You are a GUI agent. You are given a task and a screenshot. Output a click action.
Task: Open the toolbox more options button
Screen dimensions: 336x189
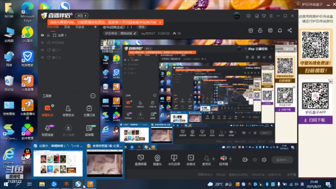click(x=93, y=96)
